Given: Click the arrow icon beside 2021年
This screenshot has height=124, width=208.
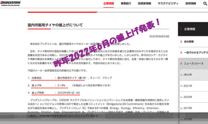Looking at the screenshot, I should [x=181, y=86].
